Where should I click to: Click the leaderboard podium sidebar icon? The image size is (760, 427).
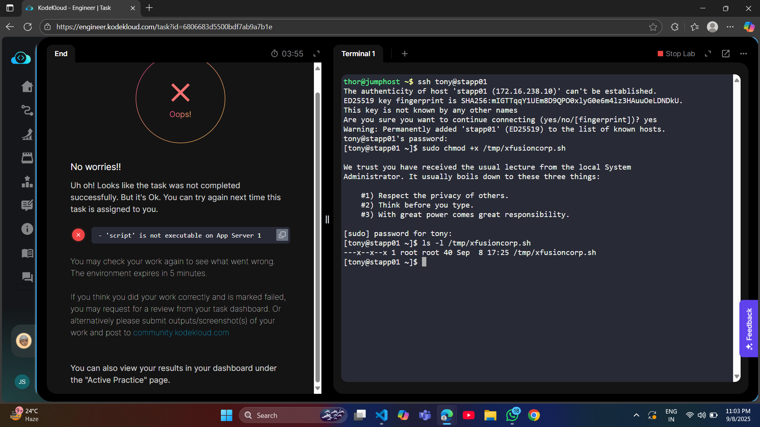pos(27,181)
